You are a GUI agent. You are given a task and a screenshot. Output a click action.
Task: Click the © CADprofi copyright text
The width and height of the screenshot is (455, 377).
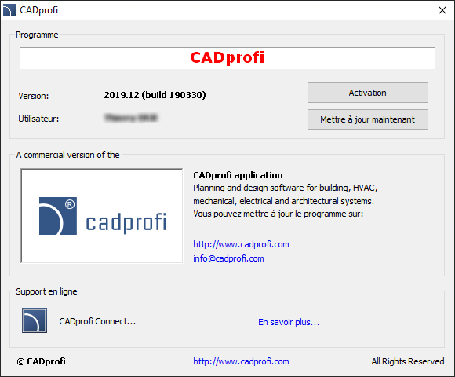[42, 361]
